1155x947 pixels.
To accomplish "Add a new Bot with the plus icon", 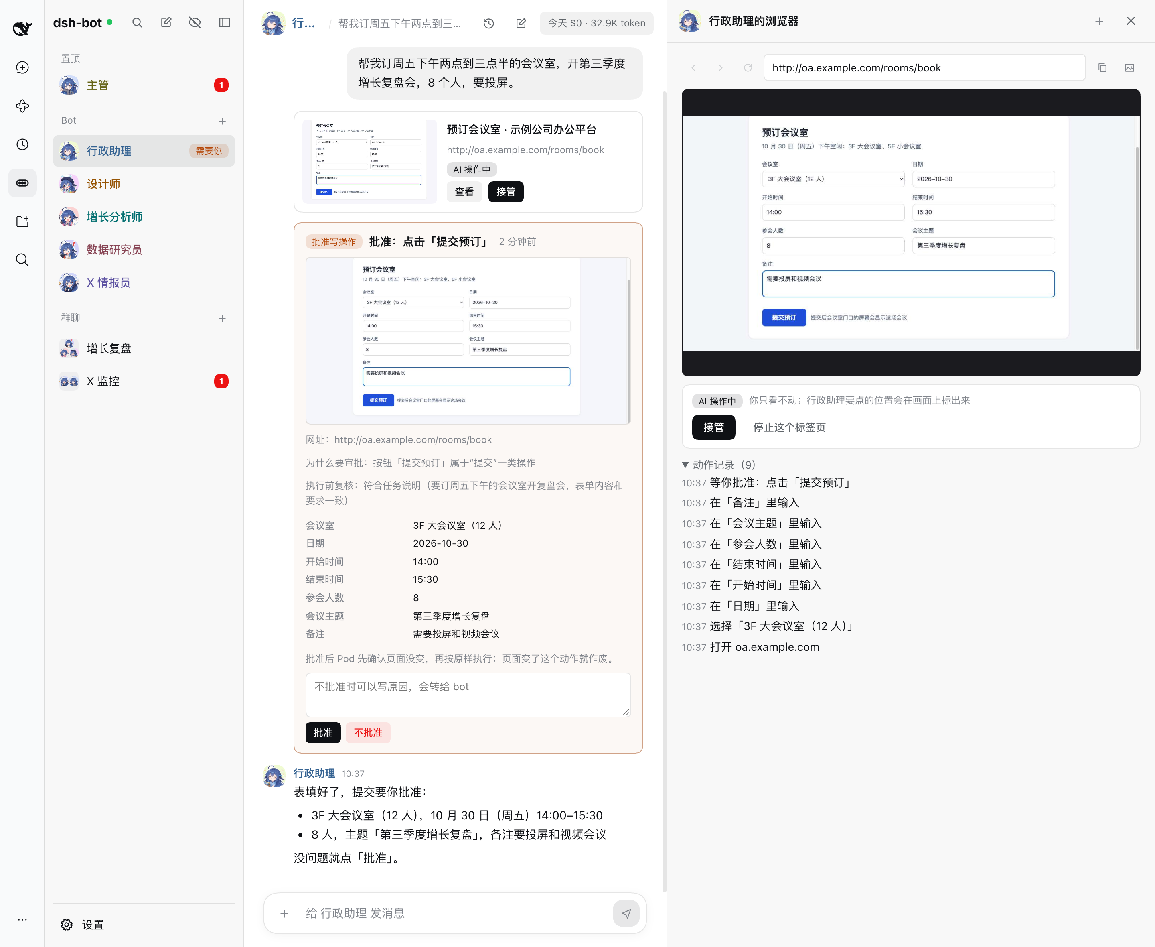I will (222, 121).
